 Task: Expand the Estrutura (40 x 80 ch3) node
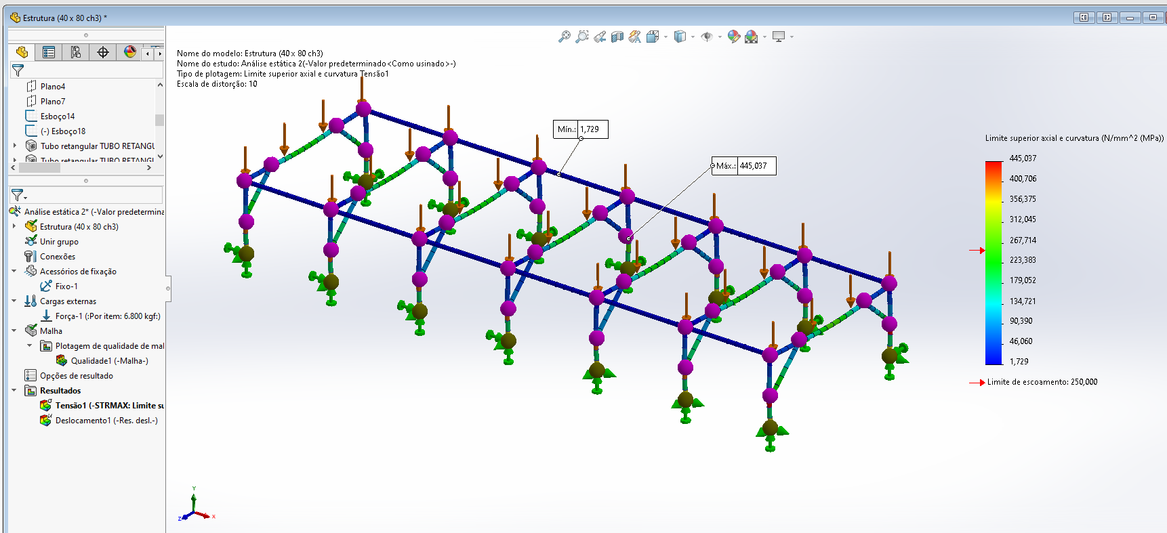click(14, 226)
